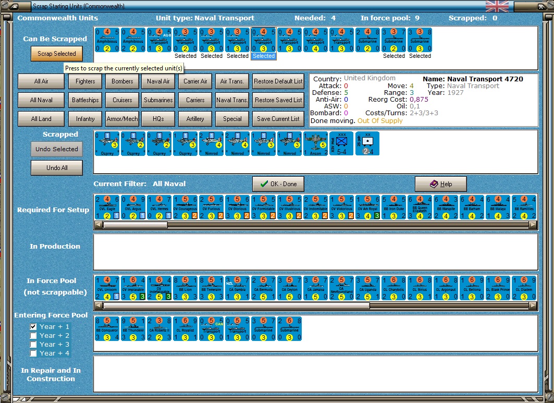
Task: Uncheck the Year + 1 checkbox
Action: (33, 326)
